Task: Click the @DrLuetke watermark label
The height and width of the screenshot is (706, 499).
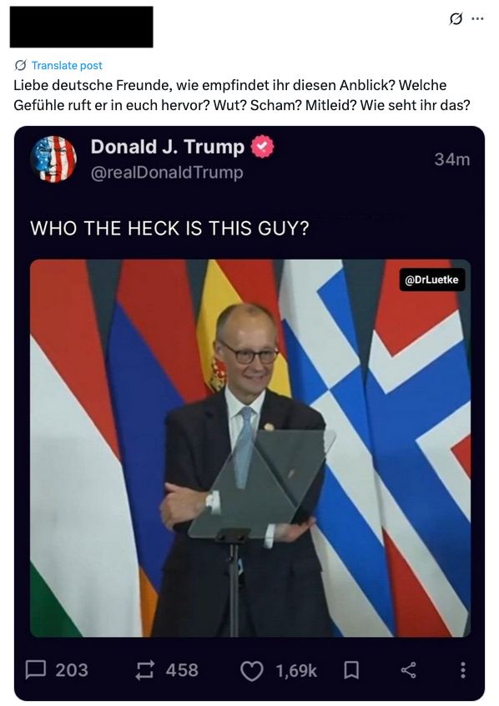Action: [x=432, y=280]
